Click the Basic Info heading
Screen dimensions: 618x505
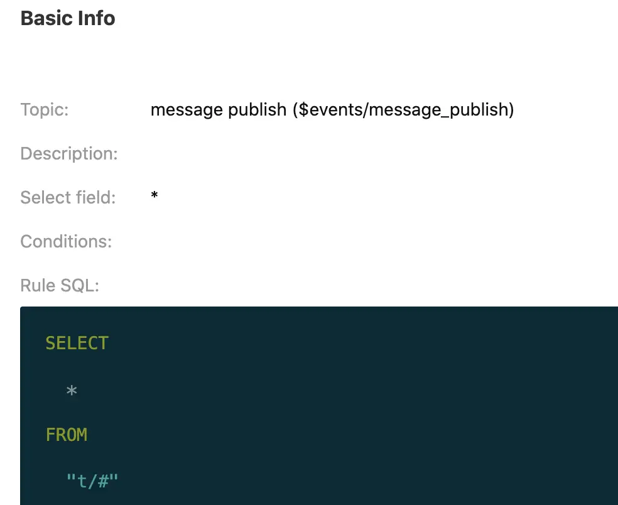pos(68,18)
